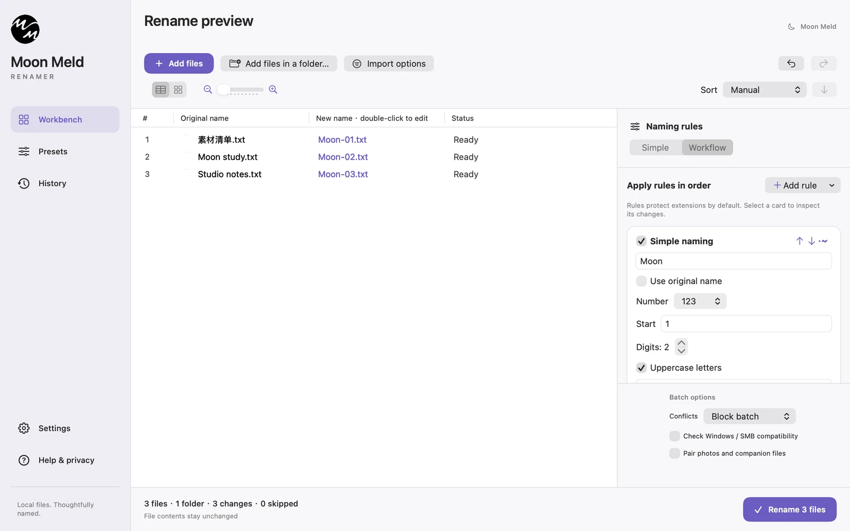Decrease the Digits stepper value
This screenshot has width=850, height=531.
(x=682, y=351)
